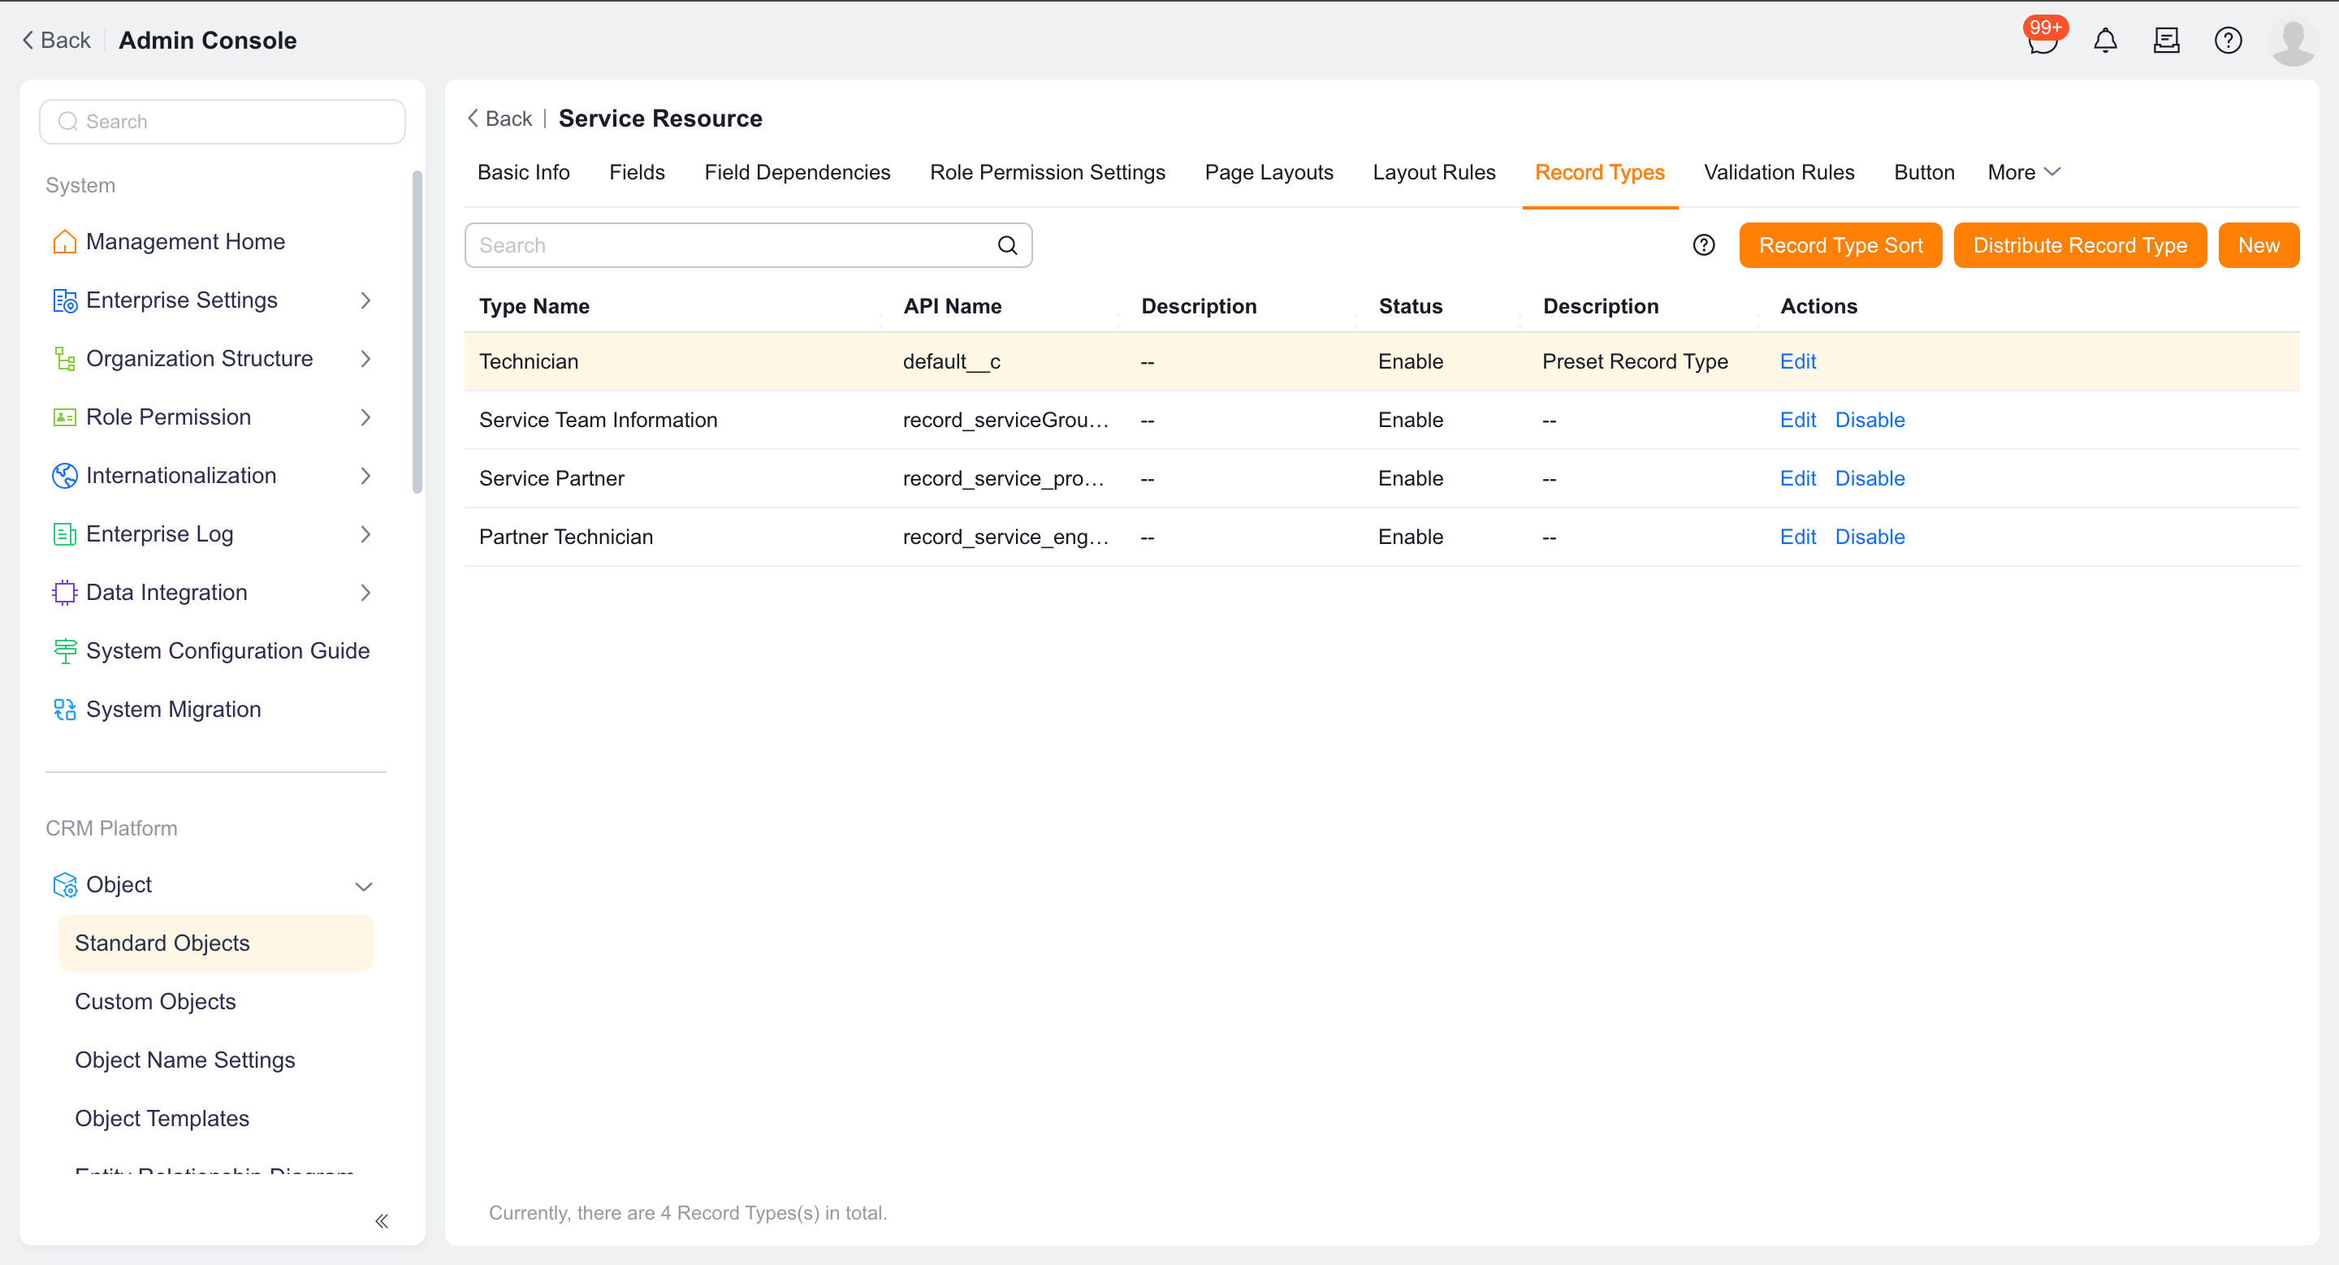Edit the Service Partner record type
2339x1265 pixels.
1797,478
